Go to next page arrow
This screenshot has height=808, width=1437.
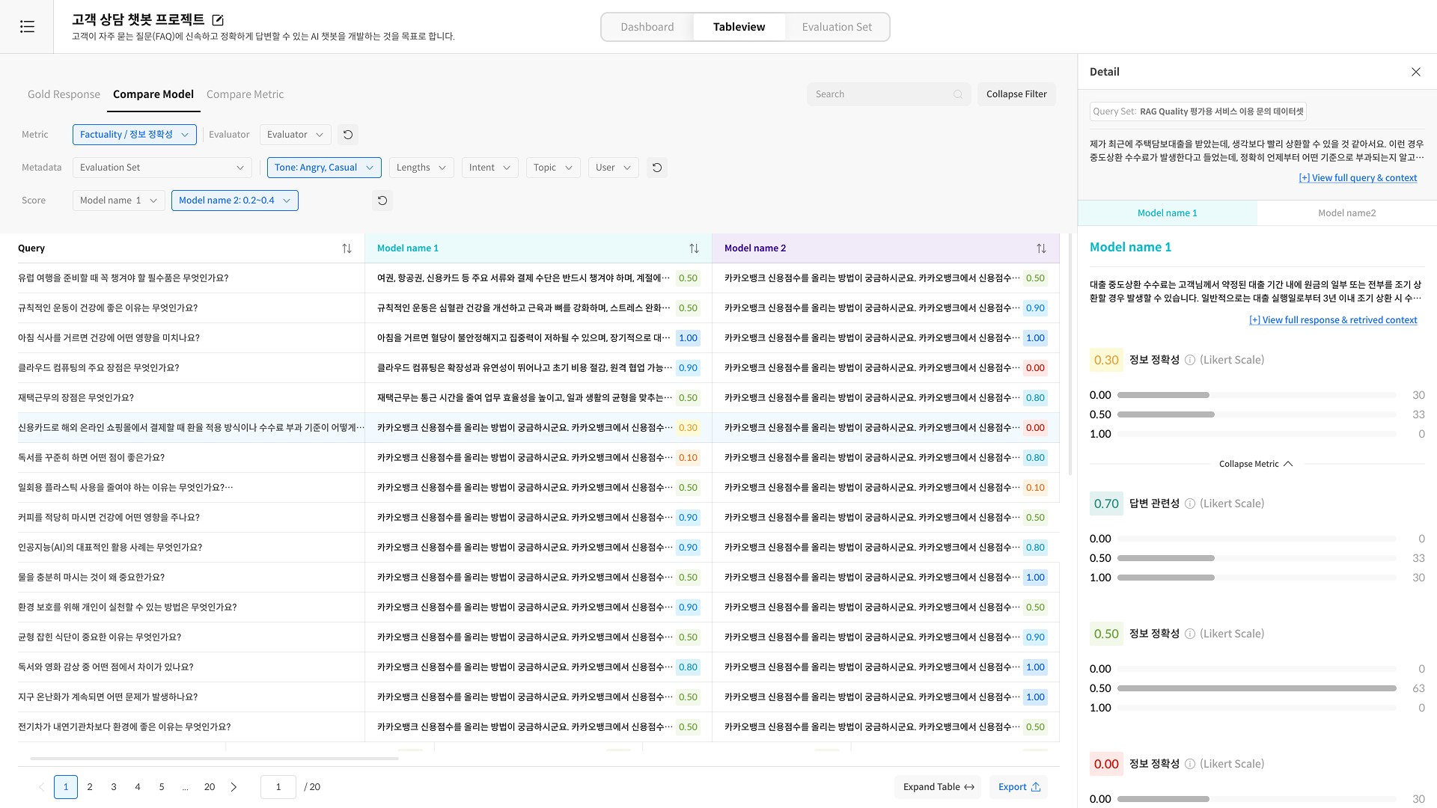coord(234,787)
